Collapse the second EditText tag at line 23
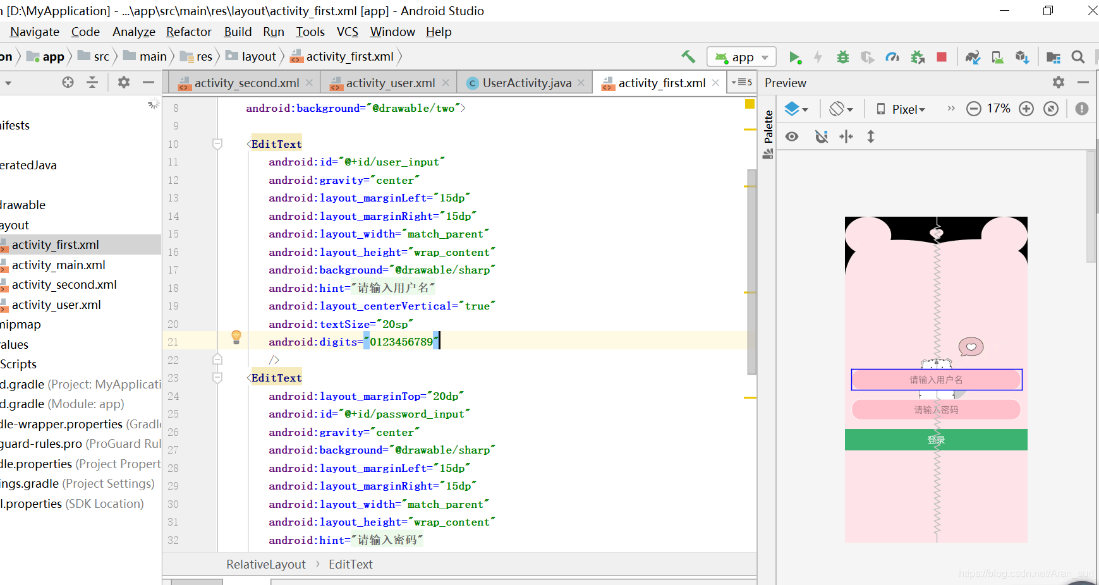 [x=217, y=378]
